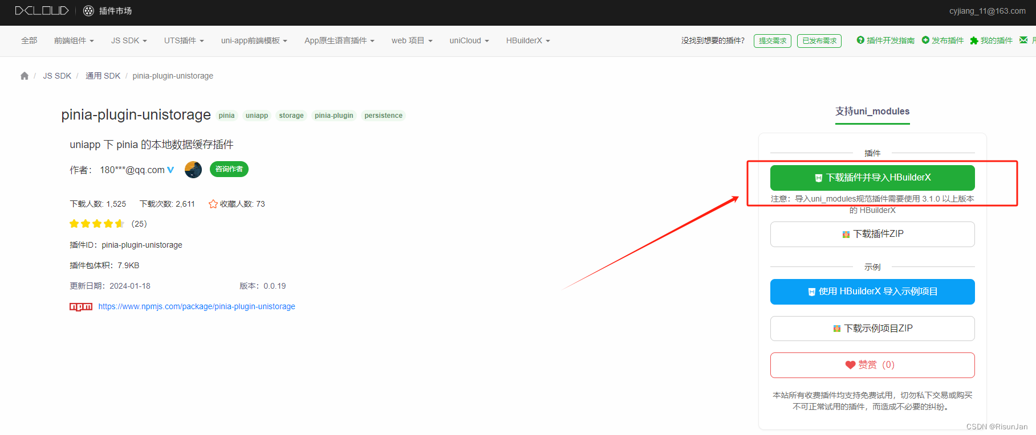
Task: Expand the uni-app前端模板 dropdown
Action: pos(254,40)
